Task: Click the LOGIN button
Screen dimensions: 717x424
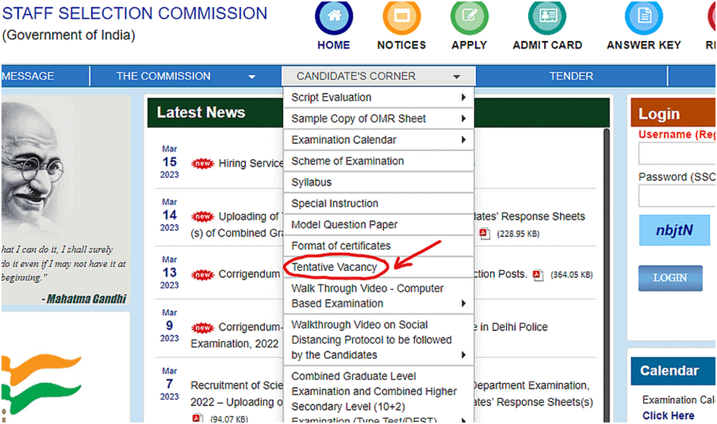Action: (x=671, y=278)
